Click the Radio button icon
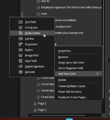 pos(21,33)
